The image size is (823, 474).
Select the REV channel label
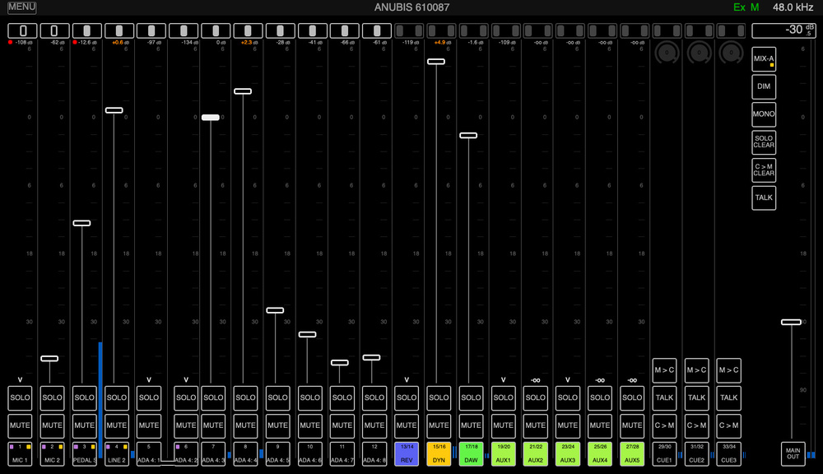(407, 453)
